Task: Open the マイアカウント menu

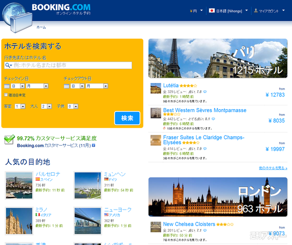Action: pyautogui.click(x=270, y=11)
